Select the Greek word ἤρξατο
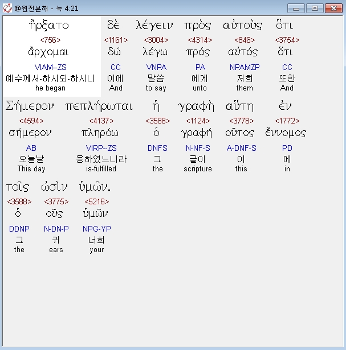 [48, 25]
